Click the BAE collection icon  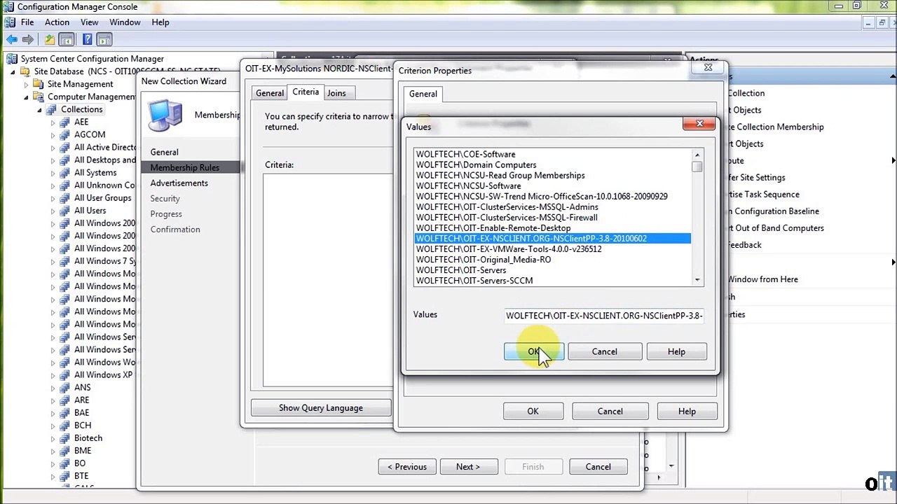tap(65, 412)
